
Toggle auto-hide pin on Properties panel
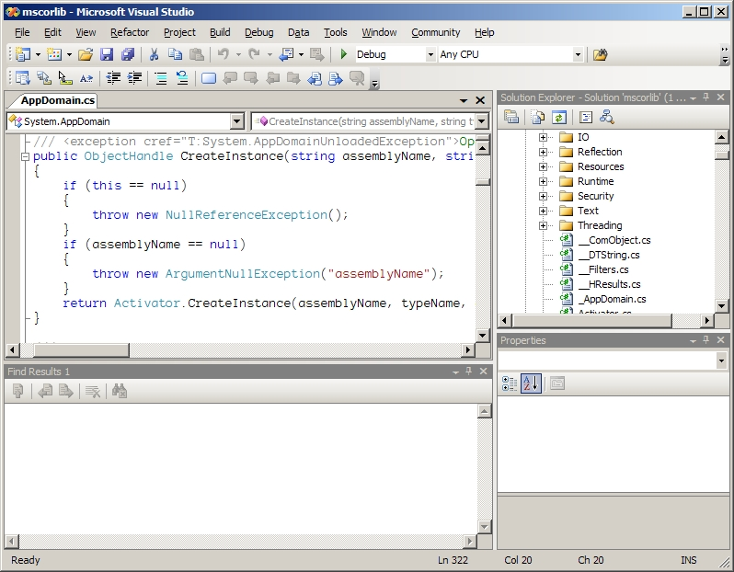click(x=706, y=340)
